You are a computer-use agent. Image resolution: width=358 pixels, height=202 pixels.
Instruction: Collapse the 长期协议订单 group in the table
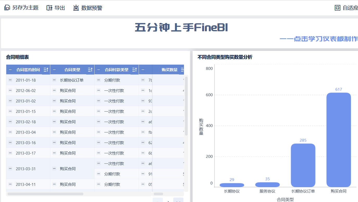54,80
